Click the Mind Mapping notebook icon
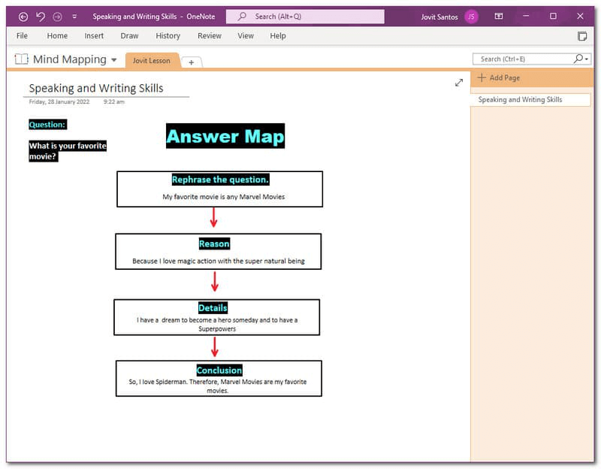This screenshot has width=601, height=469. coord(22,59)
